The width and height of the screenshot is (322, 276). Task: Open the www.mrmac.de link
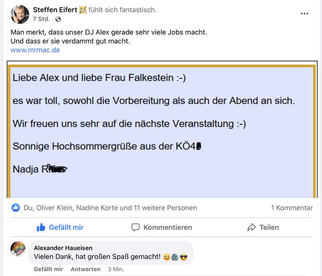tap(35, 50)
